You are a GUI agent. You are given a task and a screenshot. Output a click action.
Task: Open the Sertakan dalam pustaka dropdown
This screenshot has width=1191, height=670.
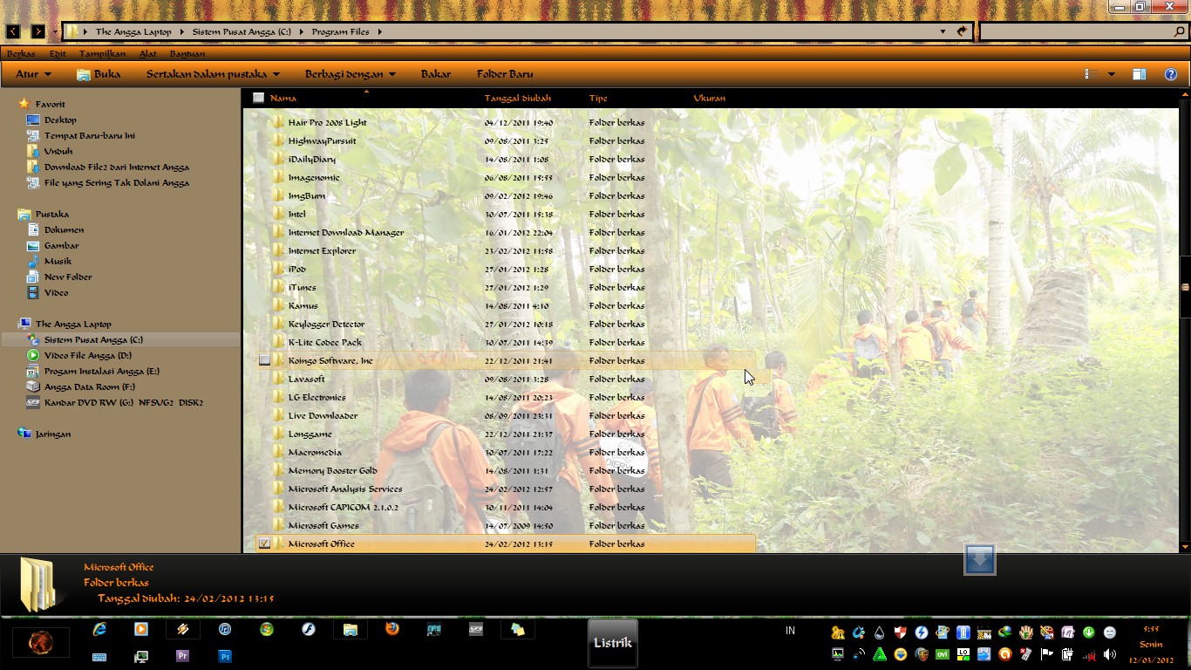coord(213,74)
